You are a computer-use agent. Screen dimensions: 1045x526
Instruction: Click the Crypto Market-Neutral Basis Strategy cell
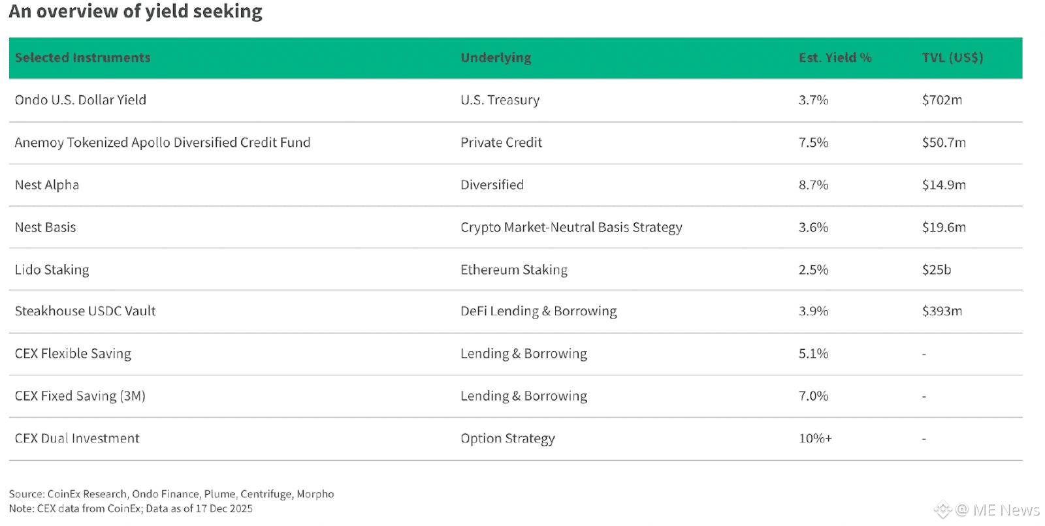coord(571,227)
